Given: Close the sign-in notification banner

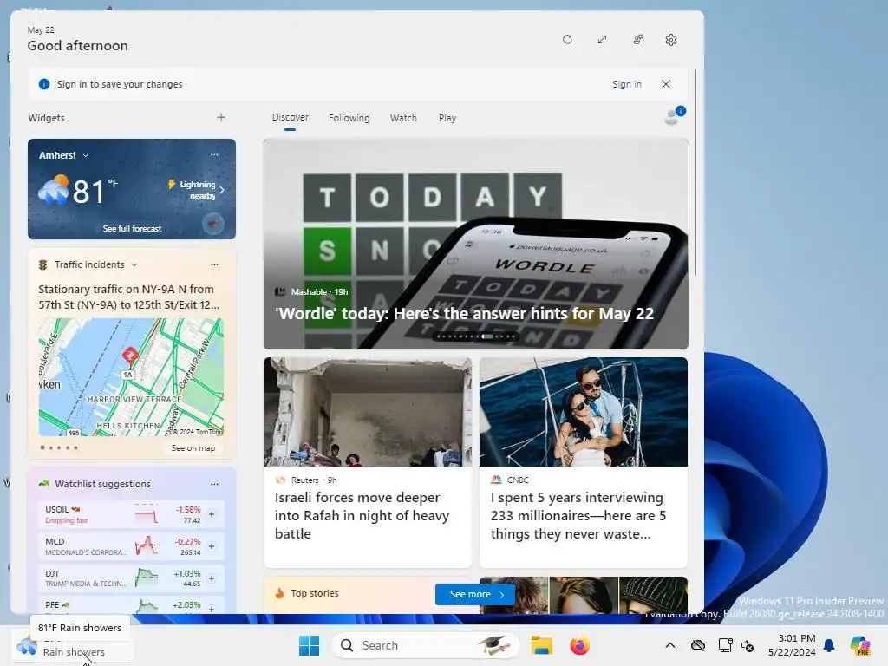Looking at the screenshot, I should coord(666,84).
